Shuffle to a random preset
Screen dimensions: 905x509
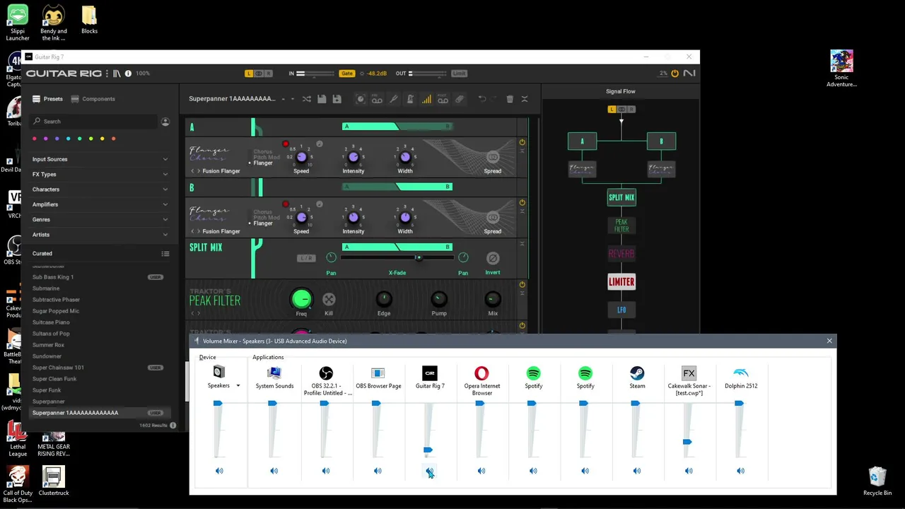(x=307, y=99)
